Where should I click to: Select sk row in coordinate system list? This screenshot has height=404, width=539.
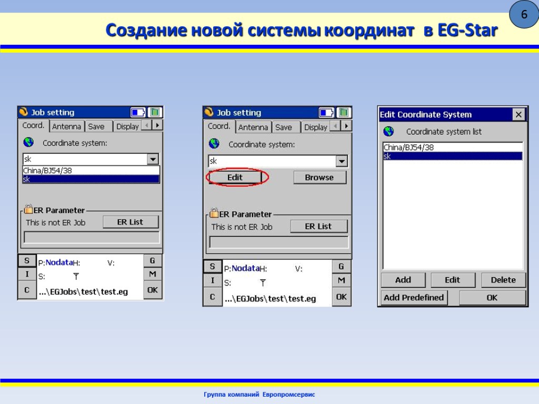(453, 156)
